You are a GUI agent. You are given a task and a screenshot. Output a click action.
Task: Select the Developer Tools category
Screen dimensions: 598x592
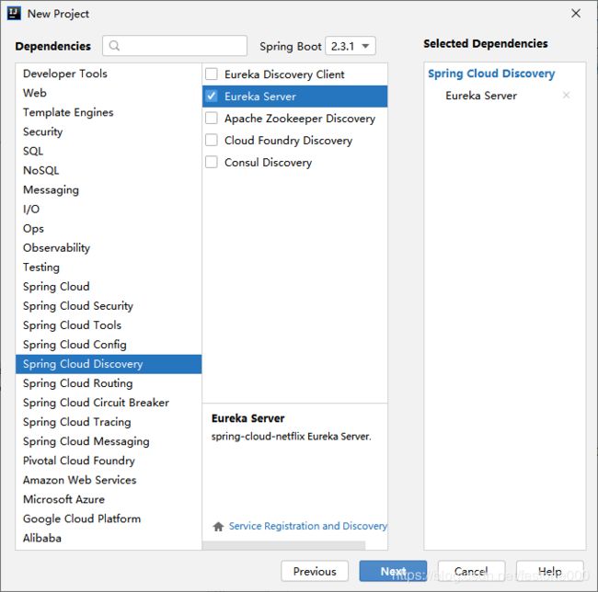coord(109,74)
